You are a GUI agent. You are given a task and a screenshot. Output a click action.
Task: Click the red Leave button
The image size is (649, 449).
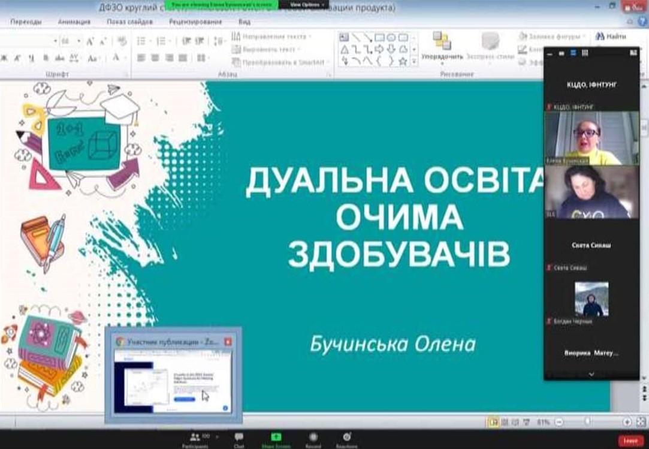(631, 440)
